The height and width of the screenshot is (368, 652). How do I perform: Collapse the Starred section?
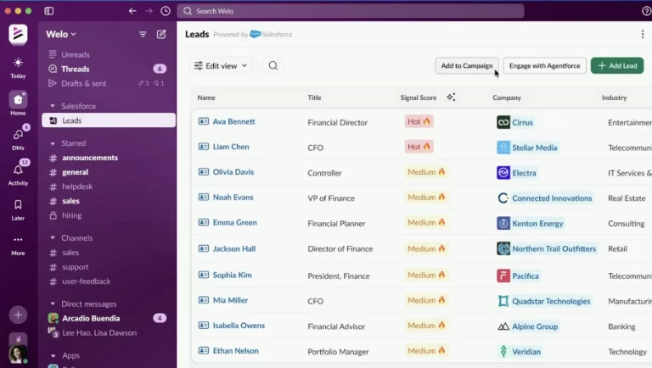[x=53, y=143]
